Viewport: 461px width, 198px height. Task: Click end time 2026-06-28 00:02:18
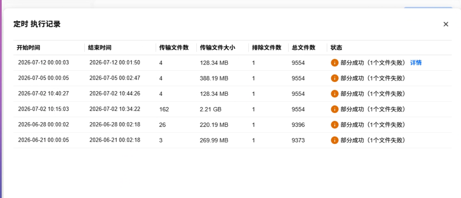point(115,125)
